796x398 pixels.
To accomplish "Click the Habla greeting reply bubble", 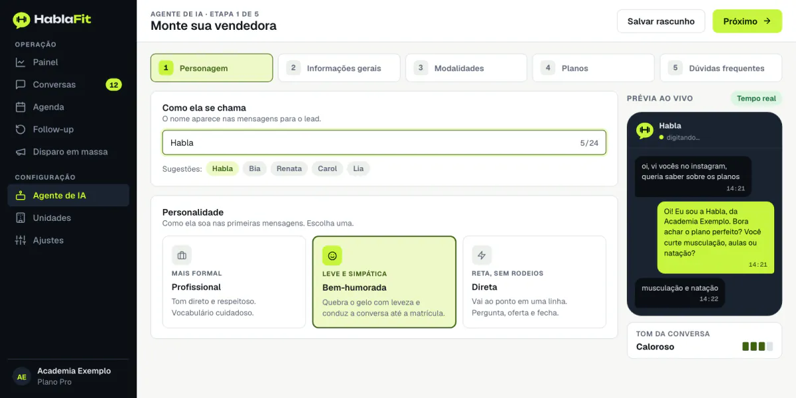I will point(716,237).
